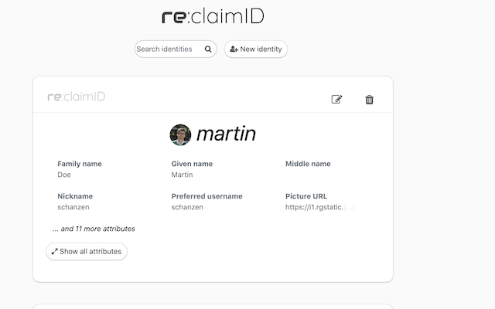This screenshot has height=309, width=495.
Task: Create a New identity
Action: pos(256,49)
